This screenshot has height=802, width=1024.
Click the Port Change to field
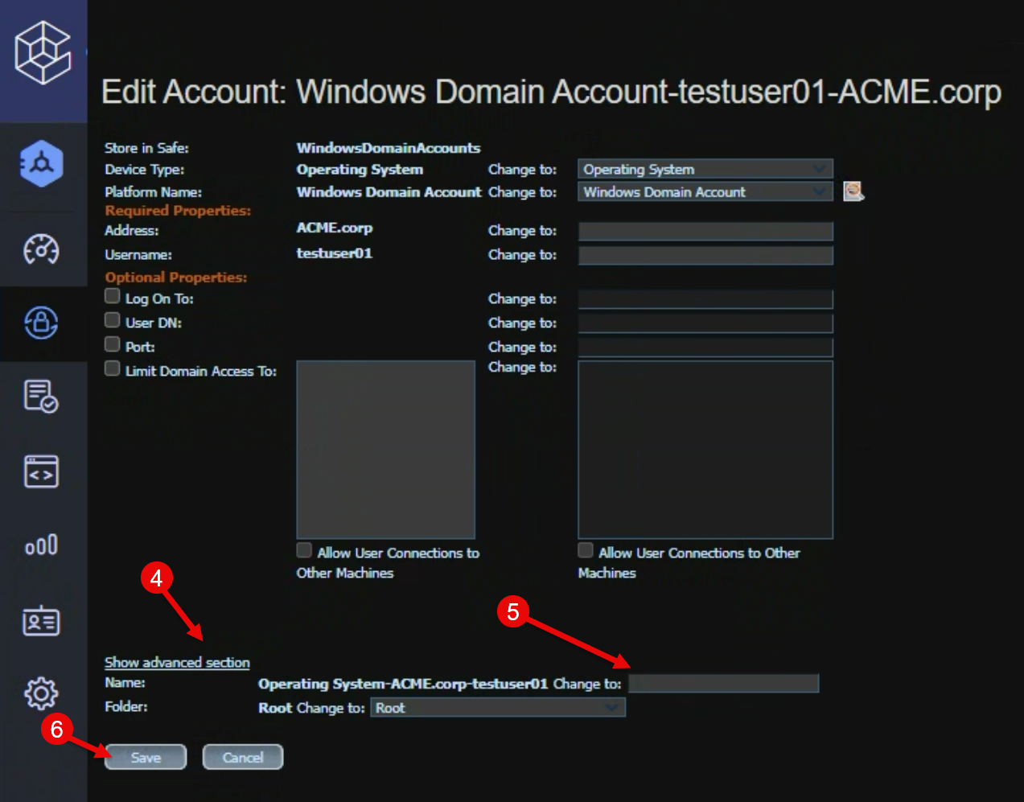[x=705, y=348]
